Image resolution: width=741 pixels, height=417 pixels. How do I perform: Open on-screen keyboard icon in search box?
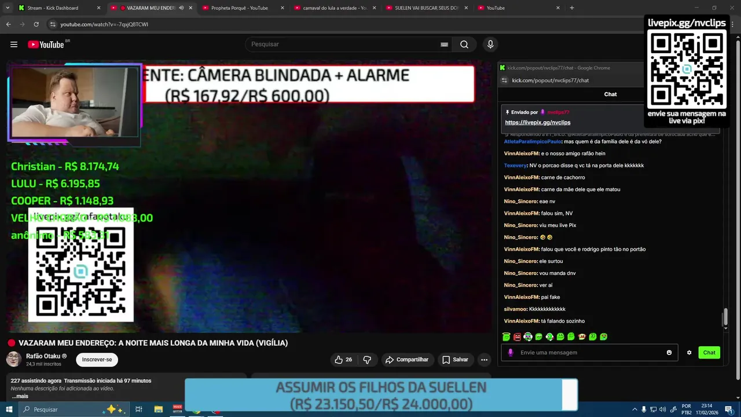click(444, 45)
